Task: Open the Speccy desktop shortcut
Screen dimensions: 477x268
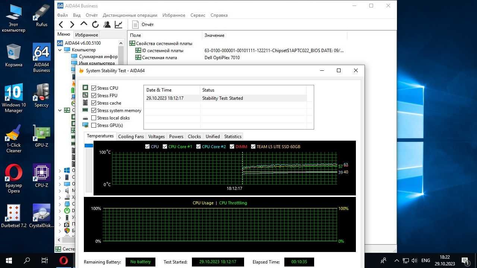Action: click(42, 96)
